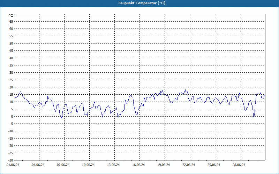This screenshot has height=174, width=279.
Task: Select the 55 y-axis label
Action: [x=11, y=36]
